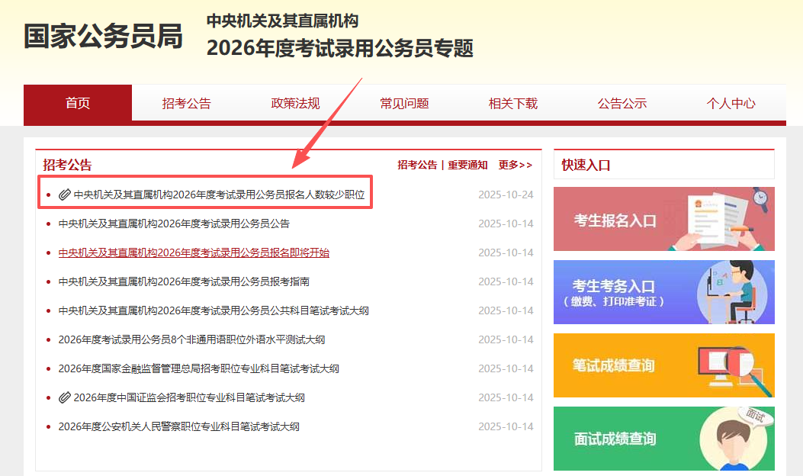
Task: Open the 面试成绩查询 banner
Action: (x=663, y=439)
